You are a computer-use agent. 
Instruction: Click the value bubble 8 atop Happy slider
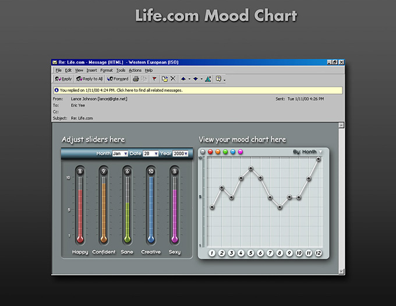coord(80,172)
